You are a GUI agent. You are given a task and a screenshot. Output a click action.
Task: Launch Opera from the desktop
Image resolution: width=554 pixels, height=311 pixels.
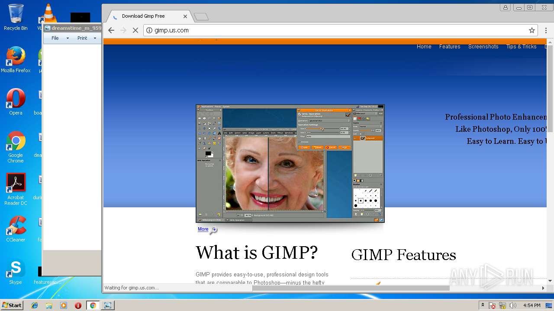coord(16,102)
